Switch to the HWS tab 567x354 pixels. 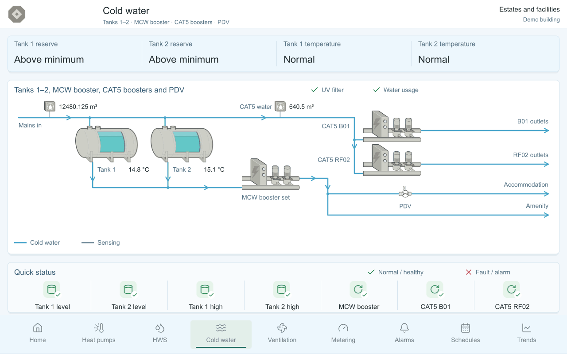click(160, 334)
